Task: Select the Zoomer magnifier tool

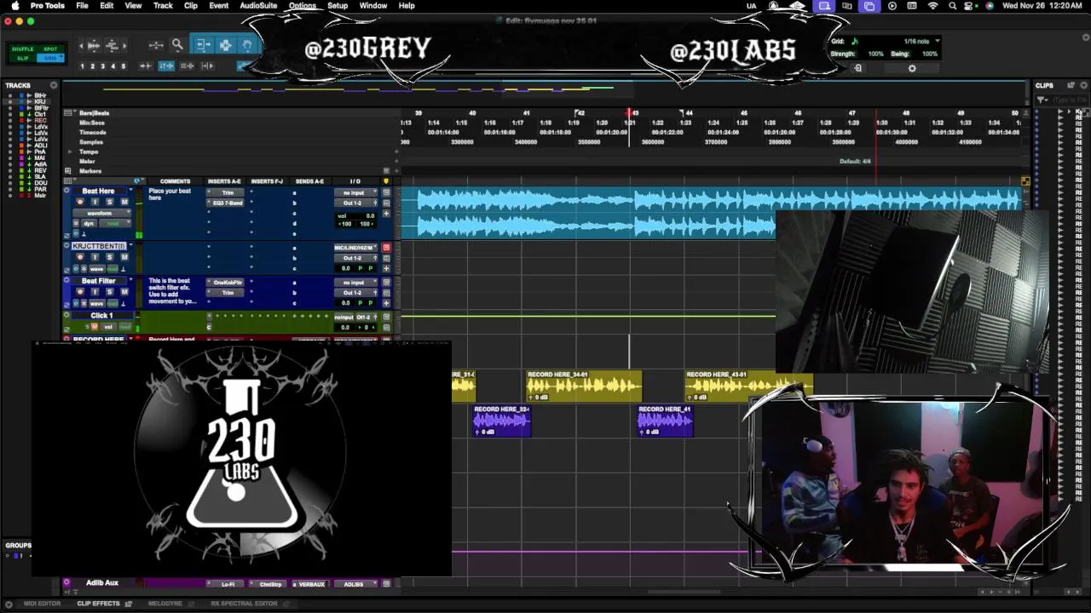Action: [x=177, y=45]
